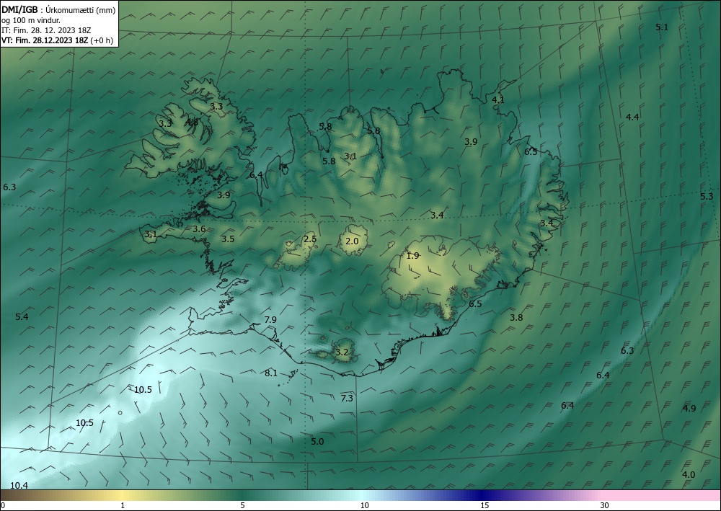Click the 4.4 value label
This screenshot has height=511, width=721.
click(x=632, y=117)
